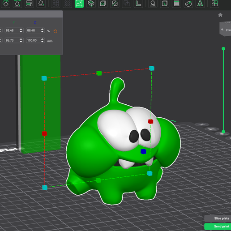The width and height of the screenshot is (231, 231).
Task: Click the green handle on the top dashed edge
Action: pyautogui.click(x=99, y=73)
